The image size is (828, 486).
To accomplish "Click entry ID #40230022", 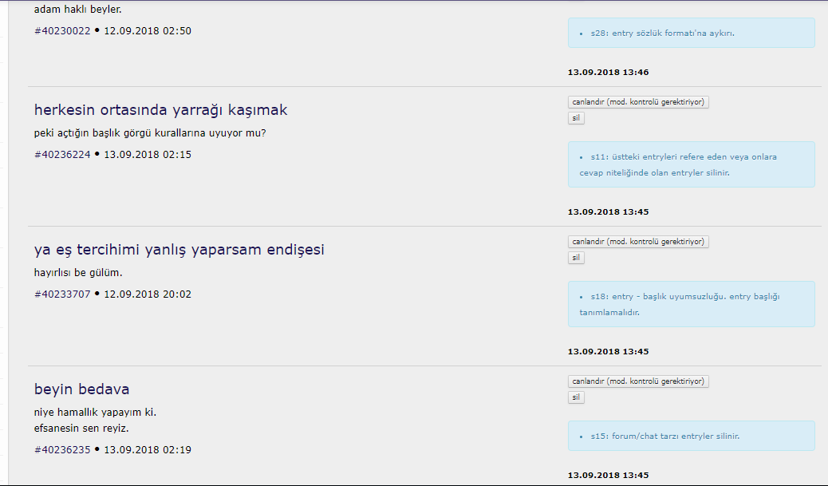I will [62, 31].
